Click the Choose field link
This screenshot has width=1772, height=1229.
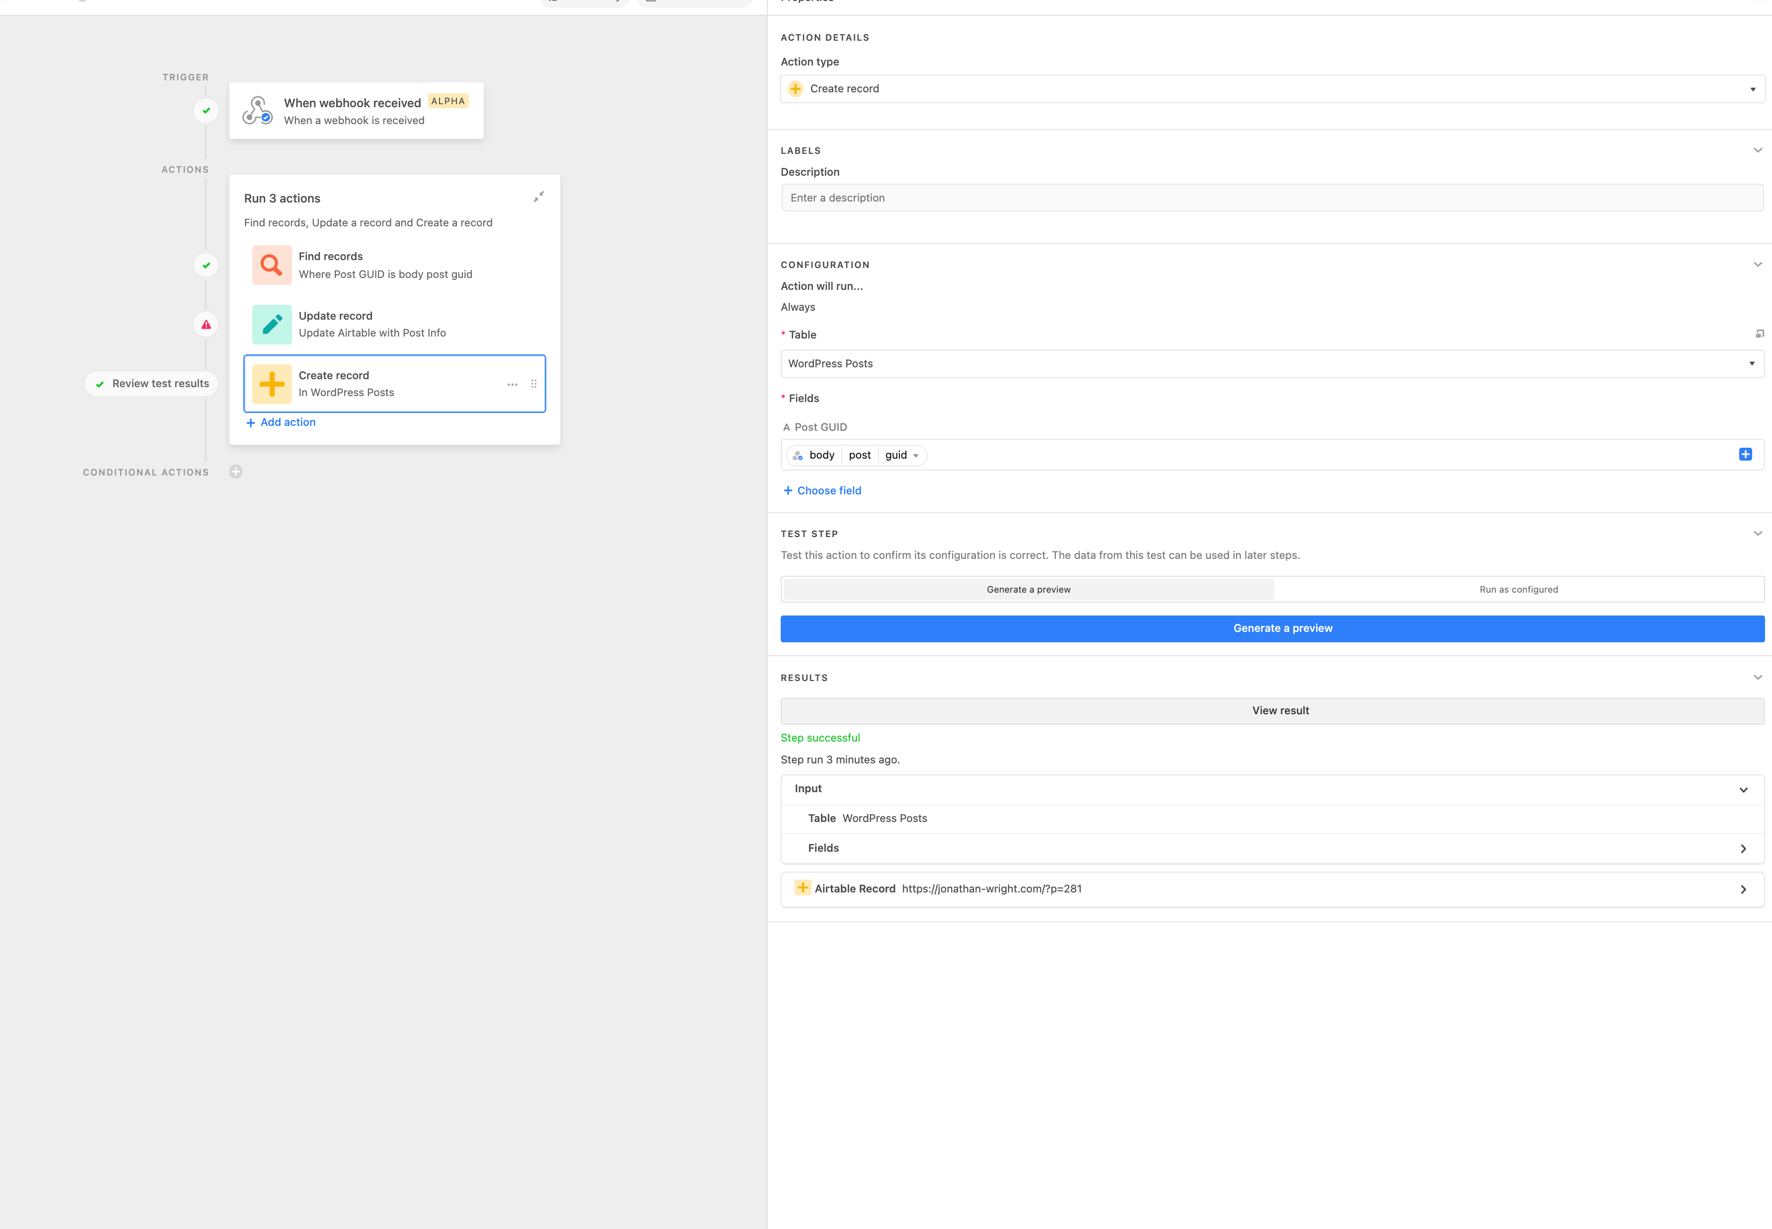(x=822, y=490)
